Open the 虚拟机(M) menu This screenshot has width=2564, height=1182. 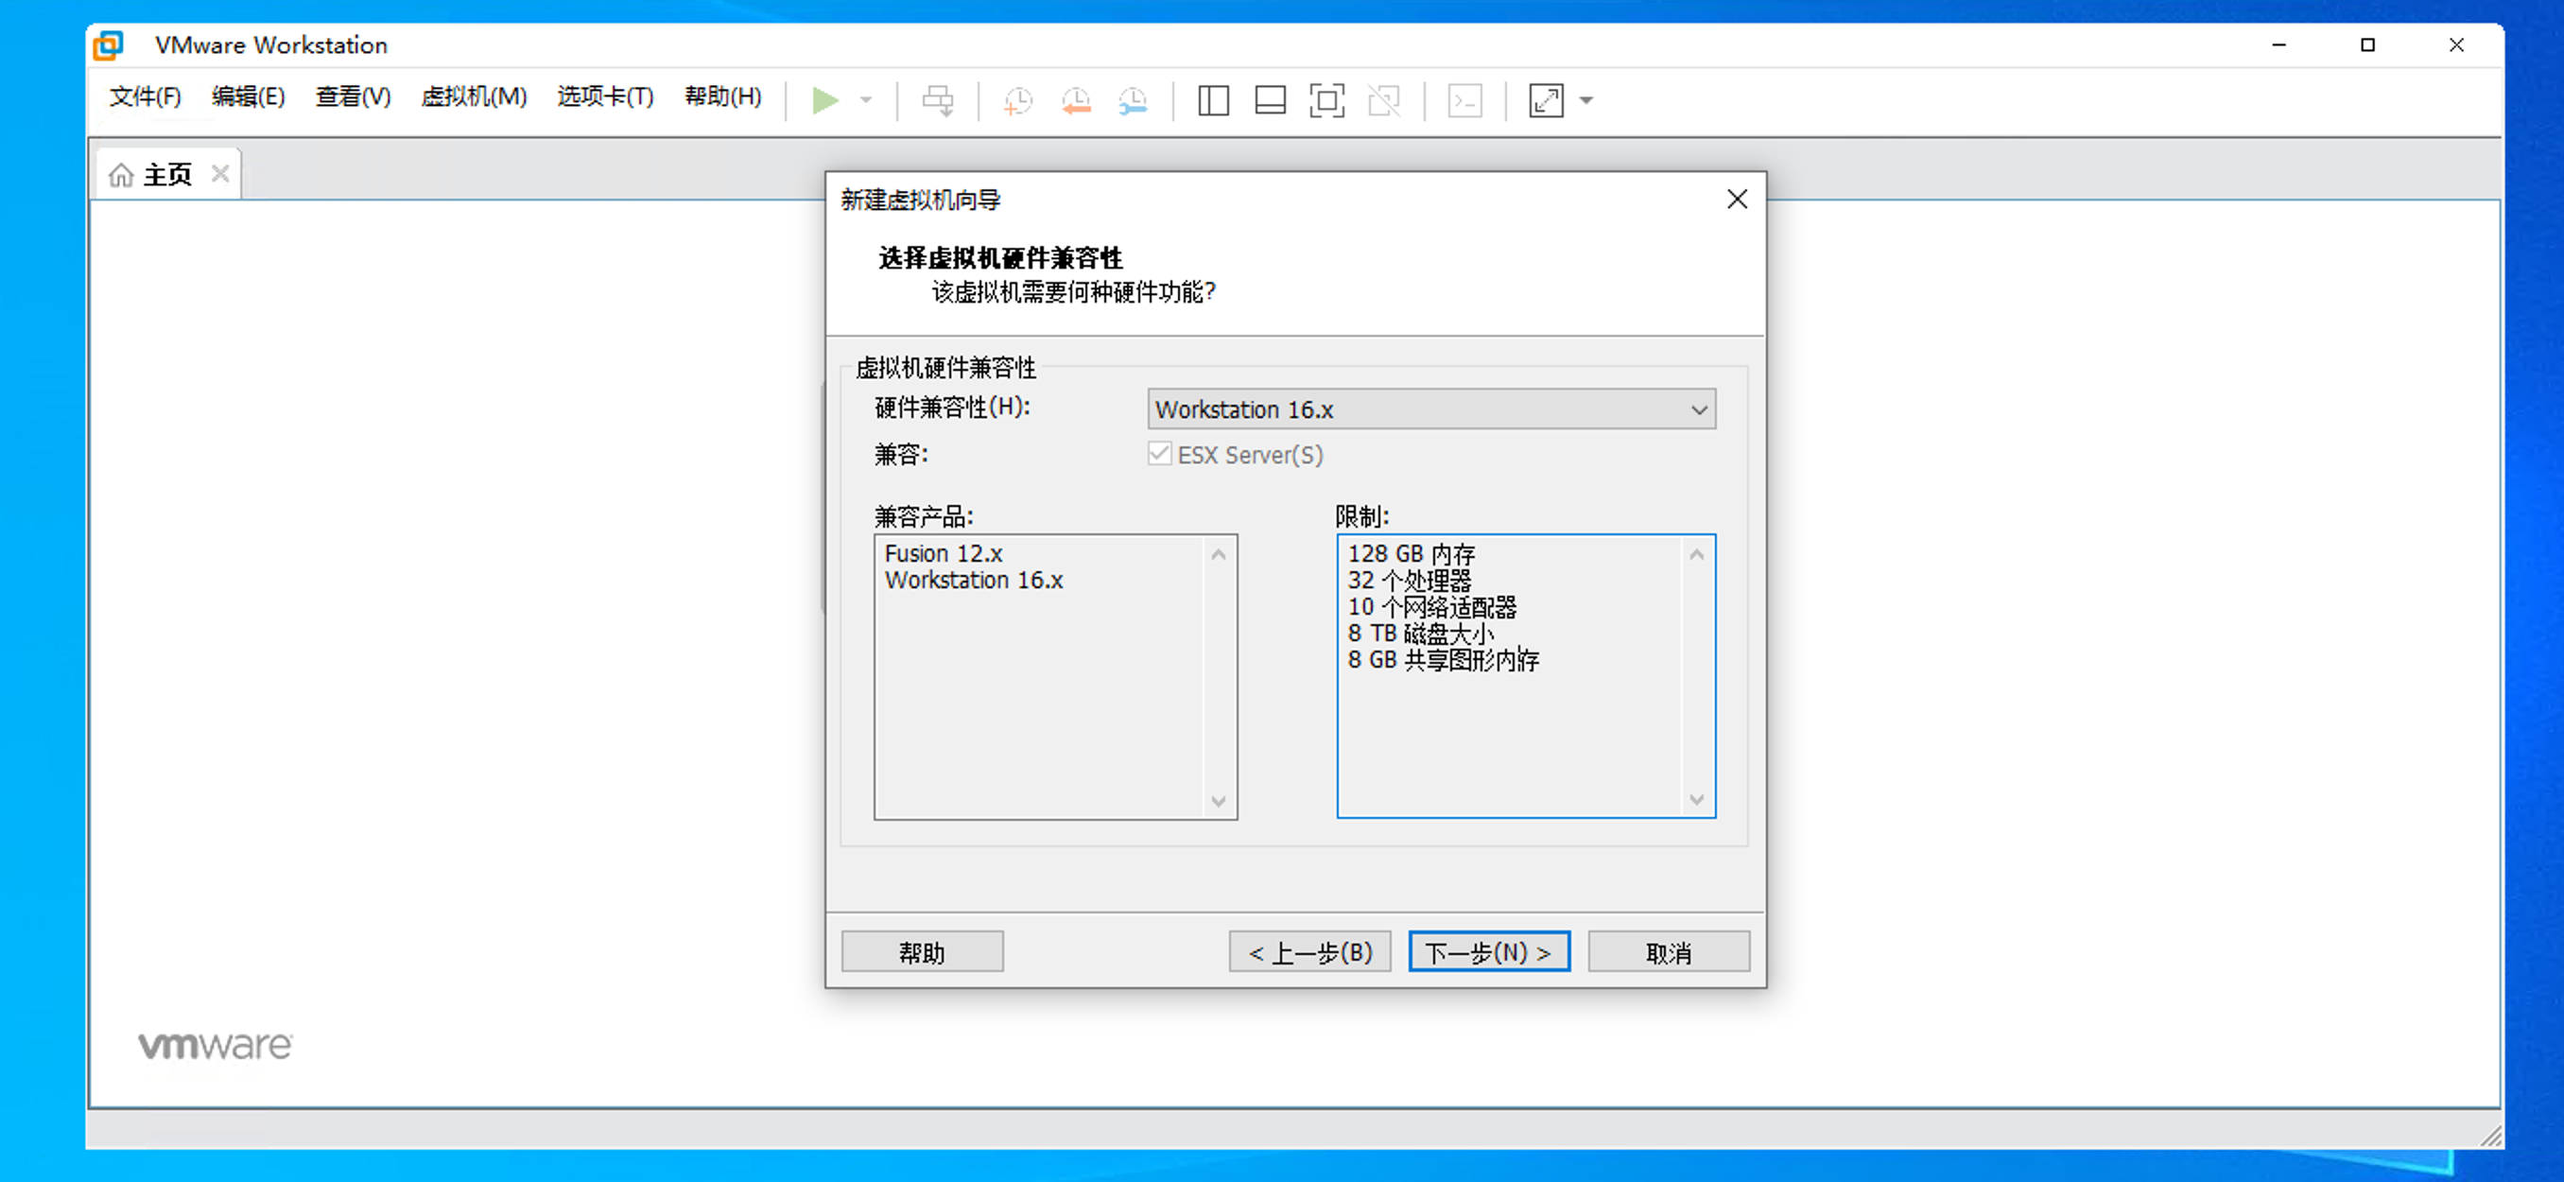(474, 96)
